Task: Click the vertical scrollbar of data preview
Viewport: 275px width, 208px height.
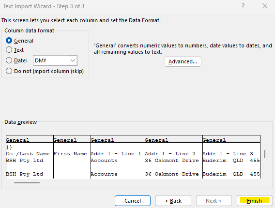Action: (x=265, y=154)
